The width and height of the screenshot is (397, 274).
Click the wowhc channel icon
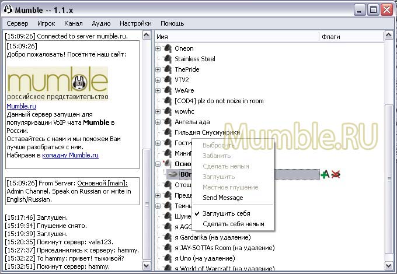(168, 111)
